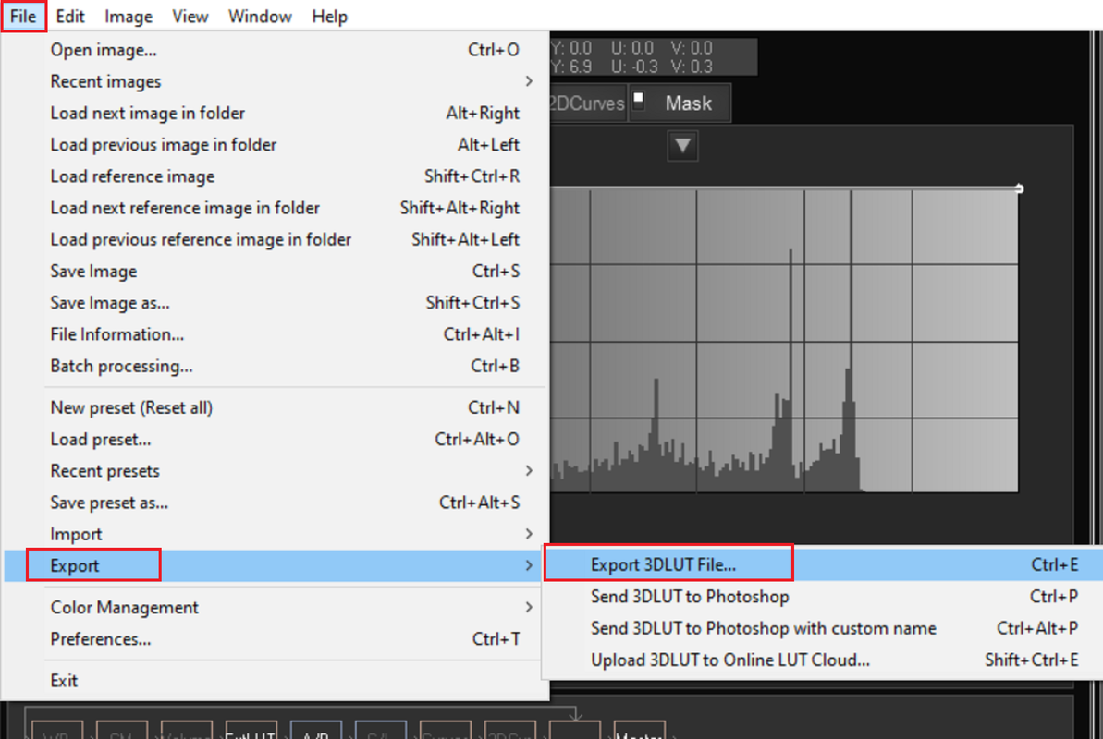The image size is (1103, 739).
Task: Switch to the 2DCurves tab
Action: pyautogui.click(x=588, y=103)
